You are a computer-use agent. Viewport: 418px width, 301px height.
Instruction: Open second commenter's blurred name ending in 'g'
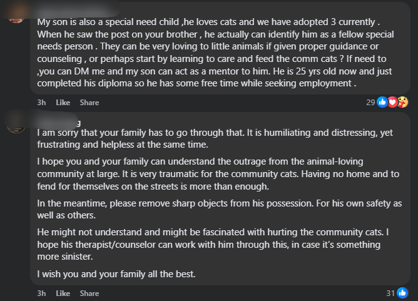coord(58,123)
